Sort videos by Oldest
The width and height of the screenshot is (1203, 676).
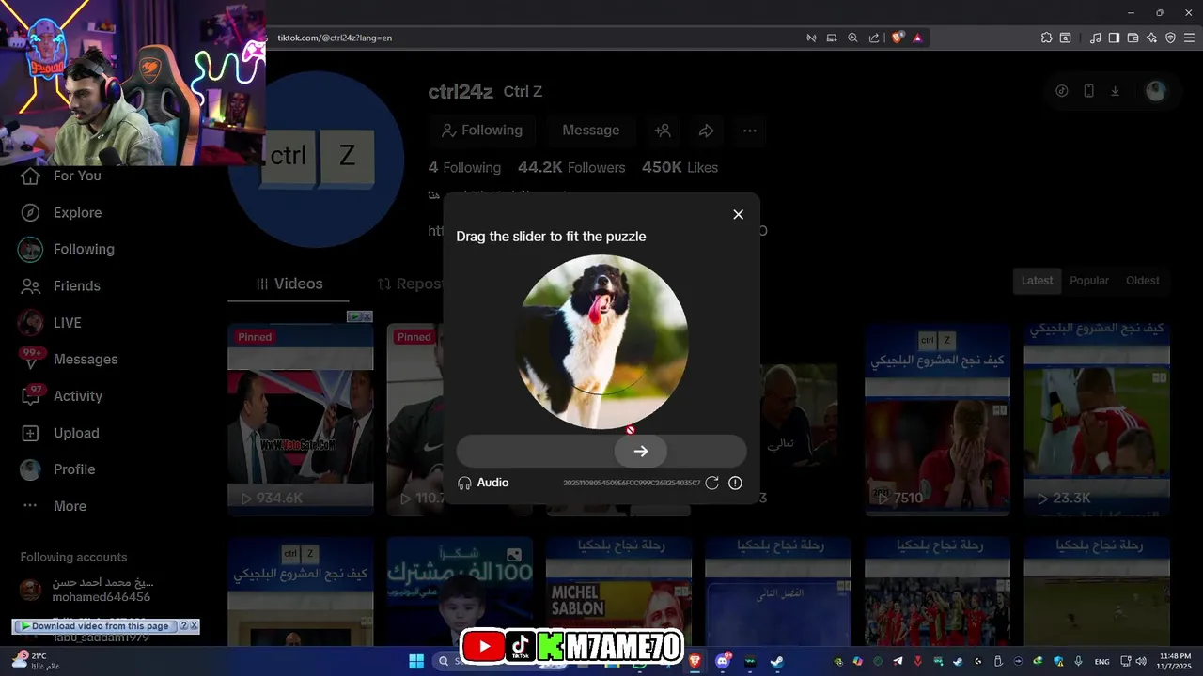[1142, 281]
